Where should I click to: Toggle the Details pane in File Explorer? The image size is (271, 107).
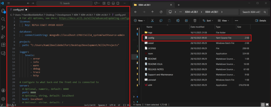261,21
